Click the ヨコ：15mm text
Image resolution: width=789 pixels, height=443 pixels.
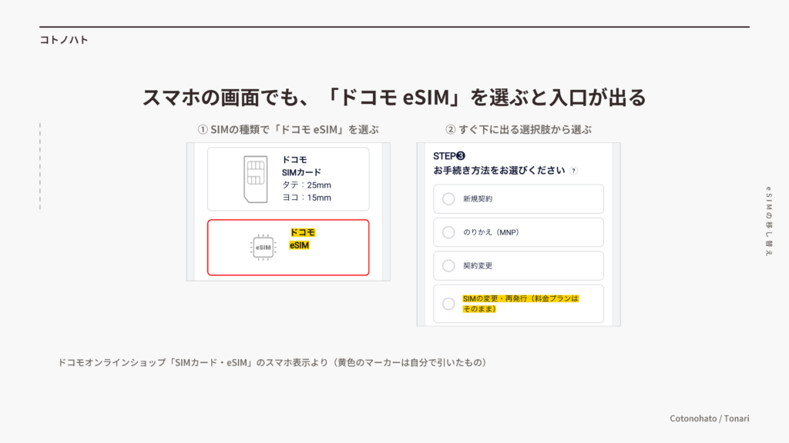pyautogui.click(x=307, y=198)
